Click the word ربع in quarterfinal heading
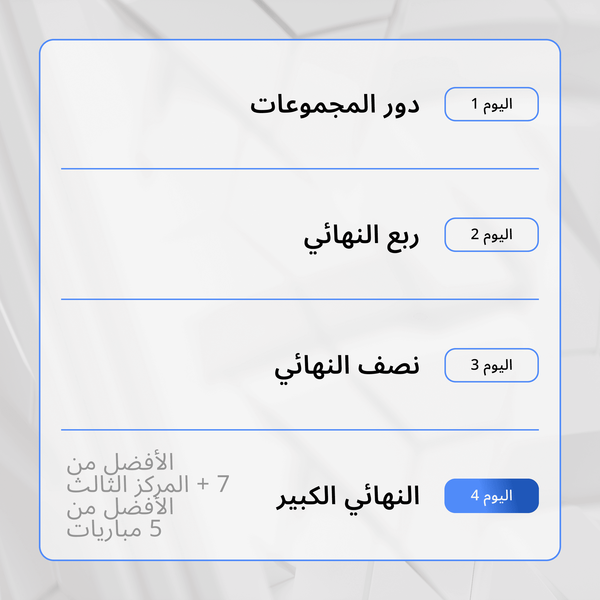The width and height of the screenshot is (600, 600). (x=403, y=239)
